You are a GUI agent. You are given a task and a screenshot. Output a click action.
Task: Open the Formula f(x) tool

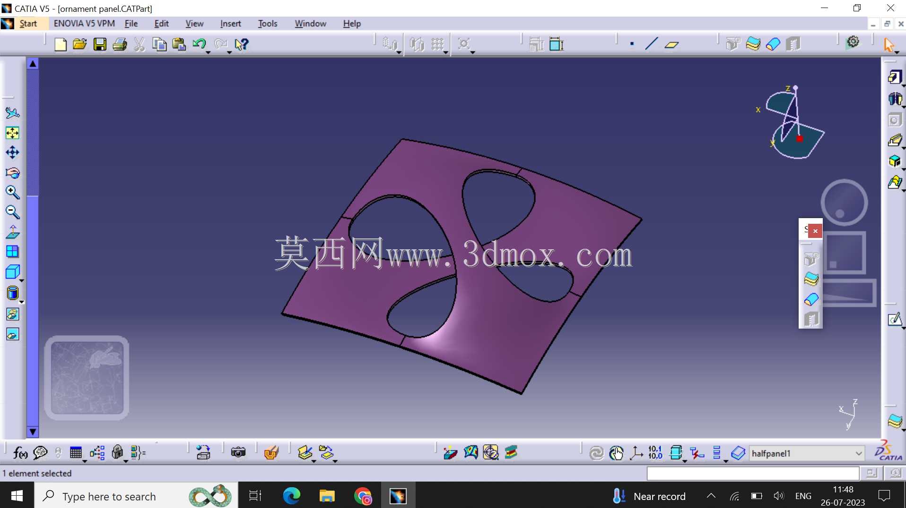(20, 453)
